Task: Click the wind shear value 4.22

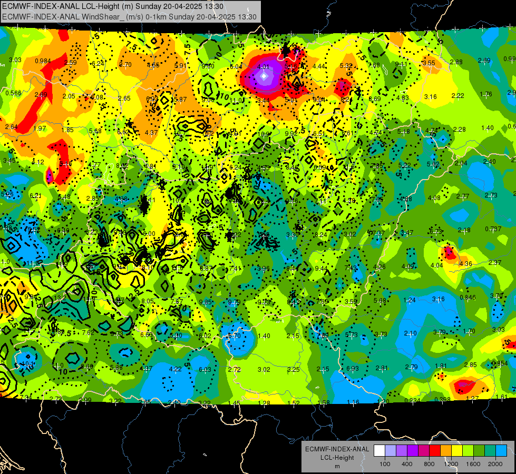Action: tap(175, 369)
